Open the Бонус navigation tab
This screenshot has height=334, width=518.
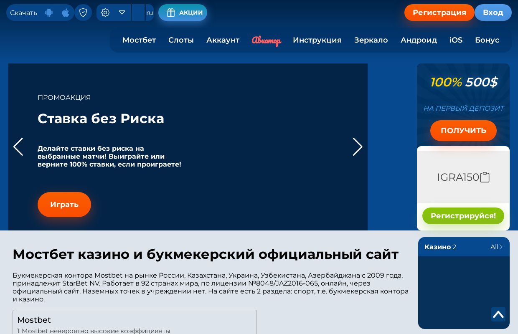(x=487, y=40)
